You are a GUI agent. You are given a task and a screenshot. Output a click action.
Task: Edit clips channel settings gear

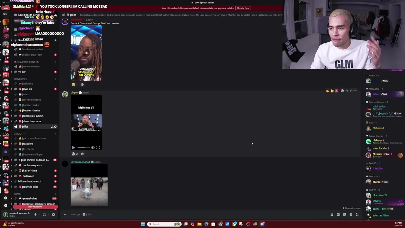coord(55,127)
